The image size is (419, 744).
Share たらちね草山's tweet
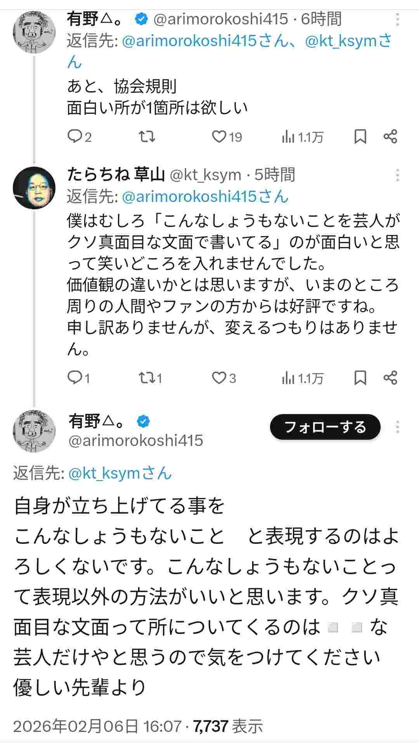click(x=390, y=378)
